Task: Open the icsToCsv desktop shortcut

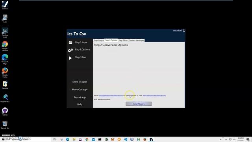Action: pos(5,5)
